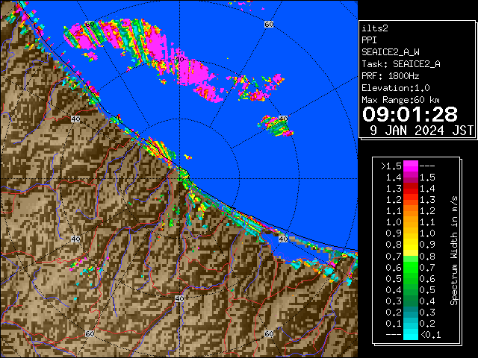The height and width of the screenshot is (358, 478).
Task: Select the Task: SEAICE2_A line
Action: (401, 64)
